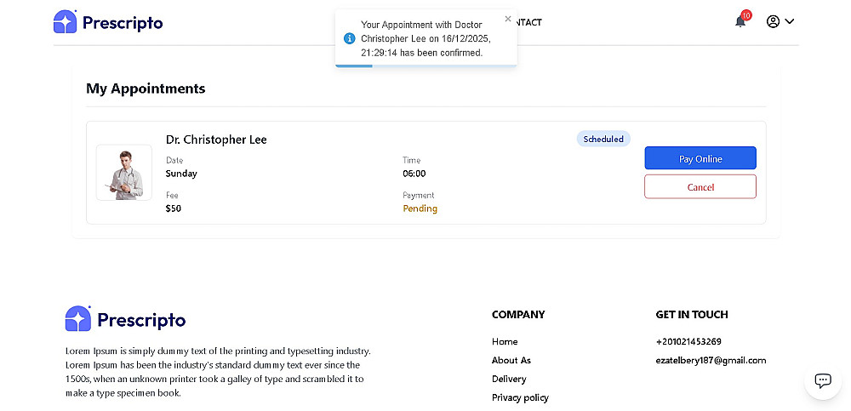The height and width of the screenshot is (411, 851).
Task: Click the +201021453269 phone number
Action: (688, 341)
